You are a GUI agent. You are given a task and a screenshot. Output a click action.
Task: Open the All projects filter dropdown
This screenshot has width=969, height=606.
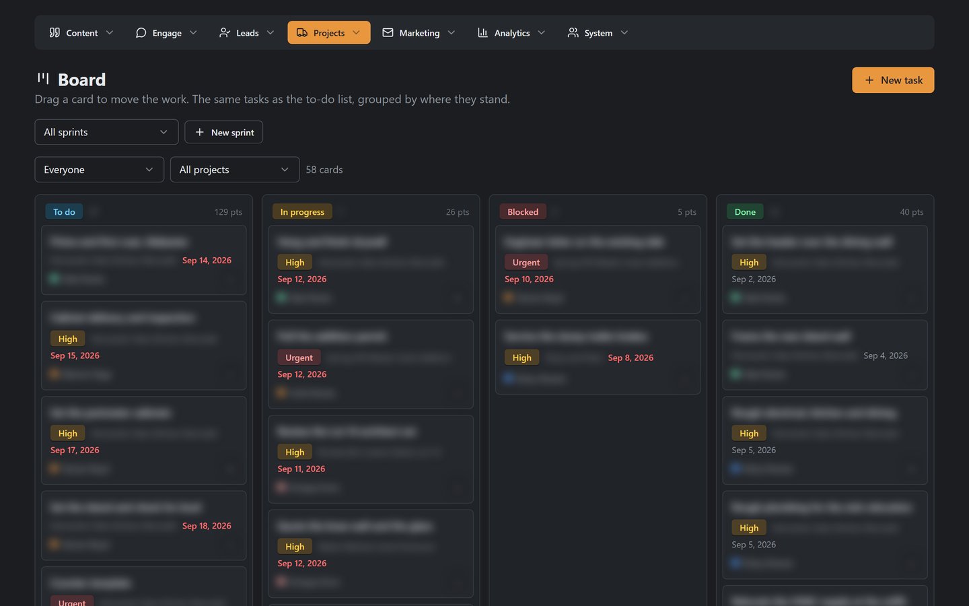(235, 170)
